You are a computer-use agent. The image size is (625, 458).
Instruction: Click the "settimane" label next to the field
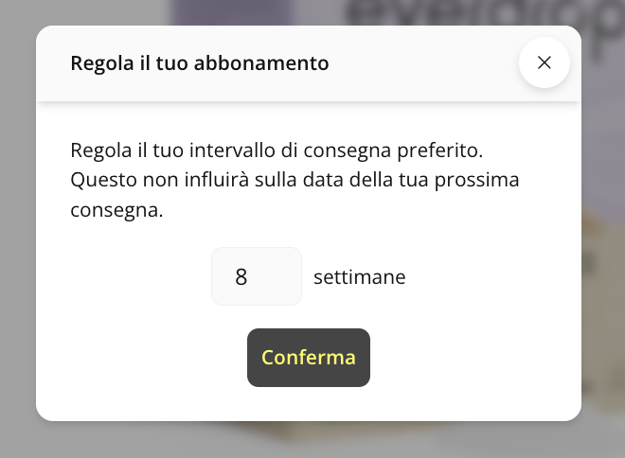[359, 277]
